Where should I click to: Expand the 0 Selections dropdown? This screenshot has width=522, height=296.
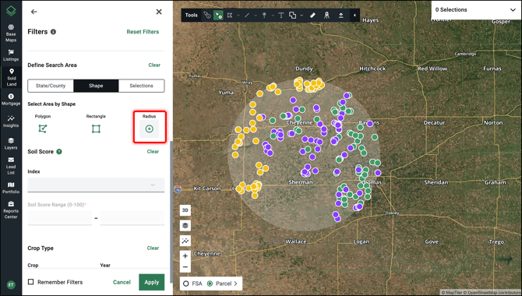(476, 10)
